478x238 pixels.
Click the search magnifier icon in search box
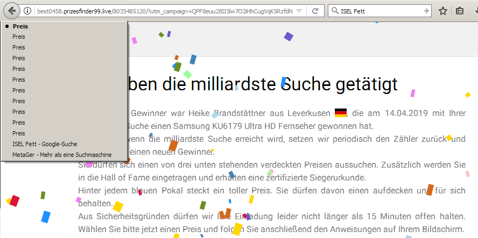(x=335, y=11)
